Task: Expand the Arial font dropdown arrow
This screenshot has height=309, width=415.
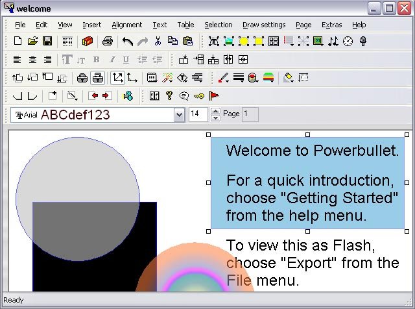Action: [180, 115]
